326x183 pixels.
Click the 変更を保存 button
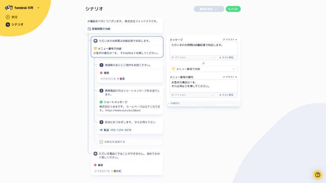coord(209,9)
